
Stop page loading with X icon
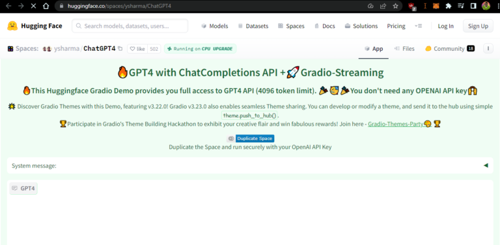33,6
